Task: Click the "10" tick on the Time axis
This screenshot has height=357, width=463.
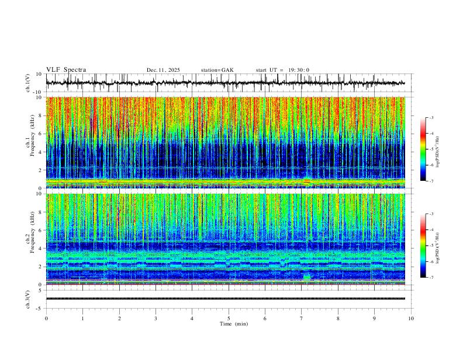Action: tap(411, 318)
